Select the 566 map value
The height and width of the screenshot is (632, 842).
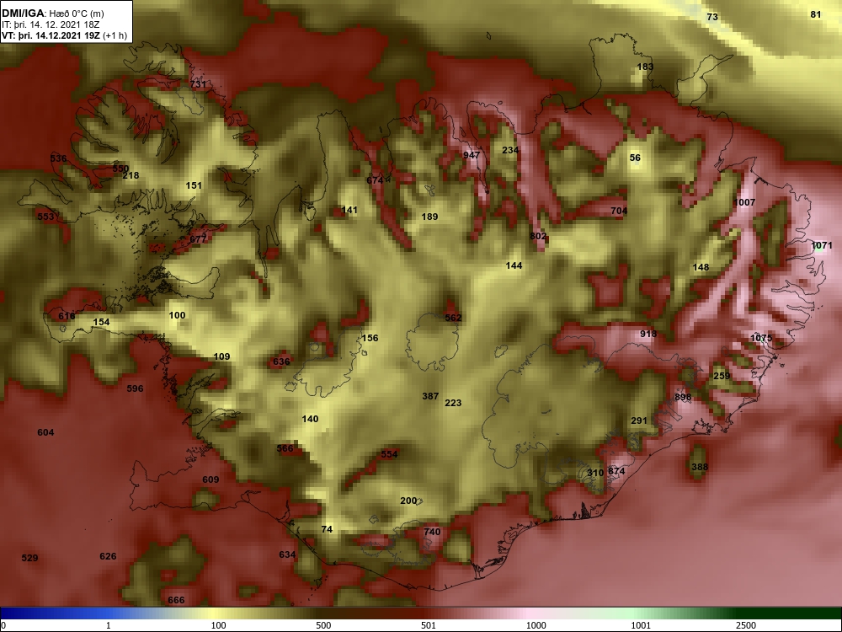285,448
